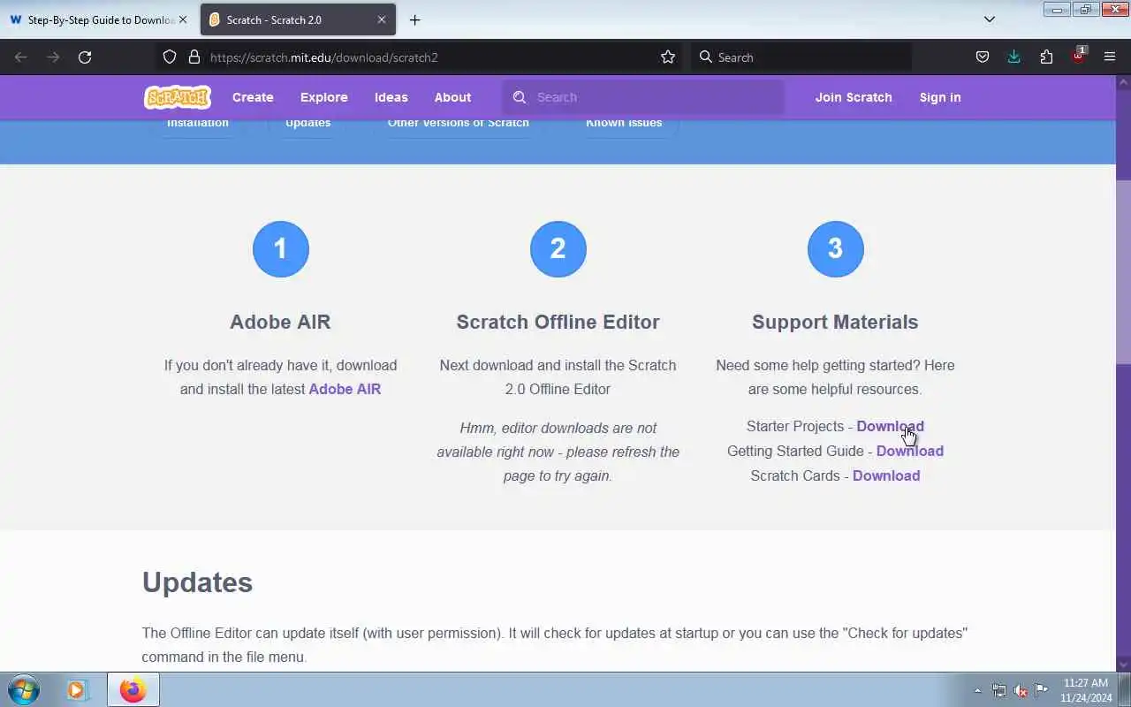Click the Adobe AIR link
1131x707 pixels.
pos(345,389)
